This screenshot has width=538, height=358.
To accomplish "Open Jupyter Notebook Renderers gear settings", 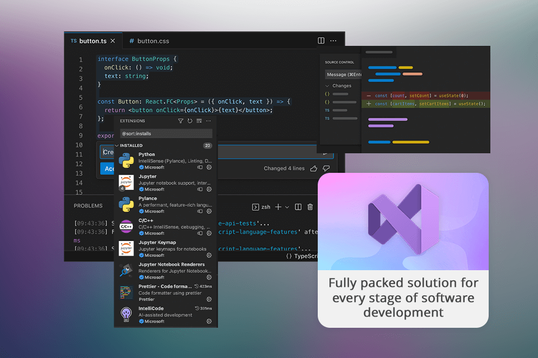I will (x=209, y=277).
